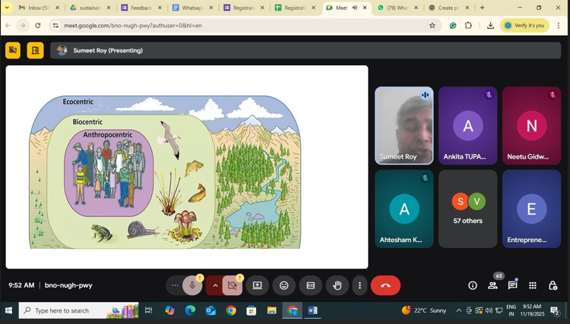This screenshot has width=570, height=324.
Task: Show the people participants panel
Action: pos(492,286)
